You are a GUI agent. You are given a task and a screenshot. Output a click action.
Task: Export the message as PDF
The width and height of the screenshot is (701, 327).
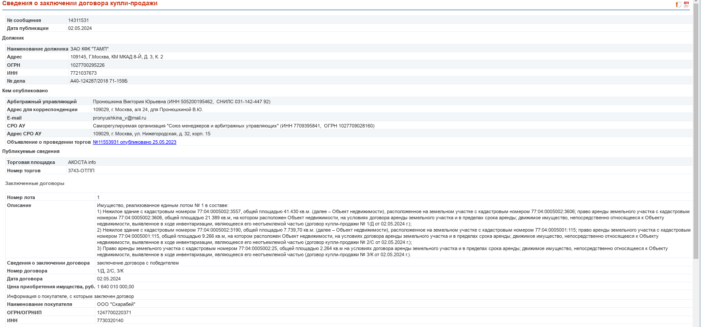pos(686,4)
